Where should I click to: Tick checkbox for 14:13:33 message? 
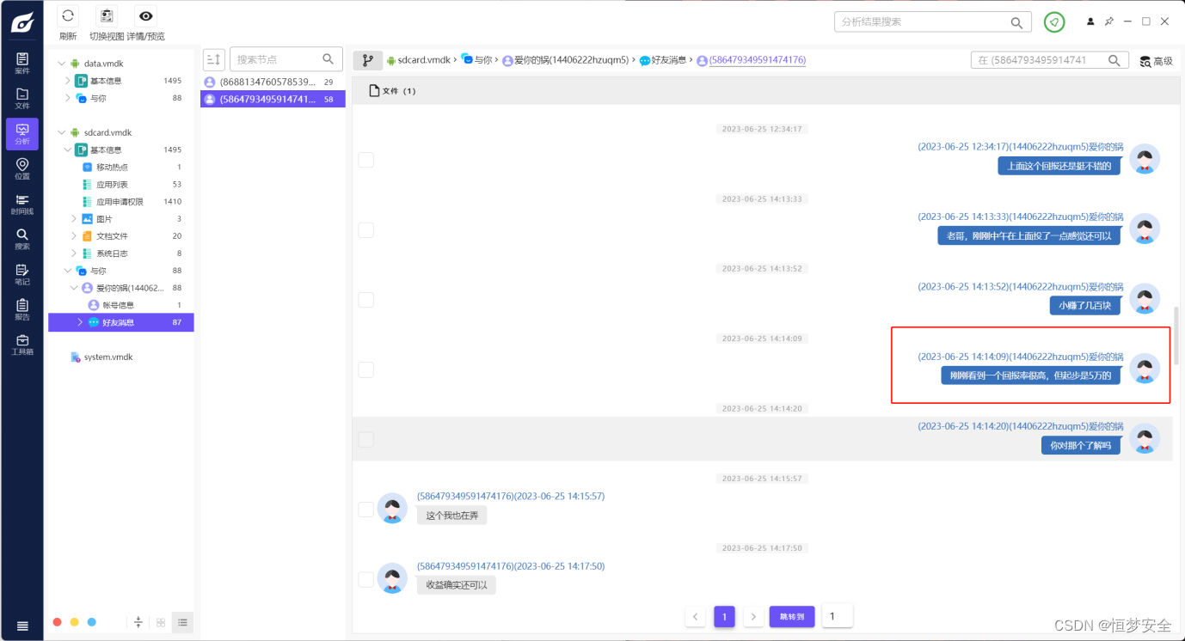tap(366, 230)
